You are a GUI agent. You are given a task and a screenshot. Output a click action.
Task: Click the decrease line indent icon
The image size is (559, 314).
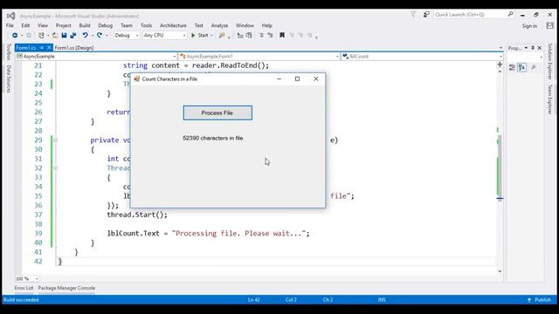(x=261, y=35)
